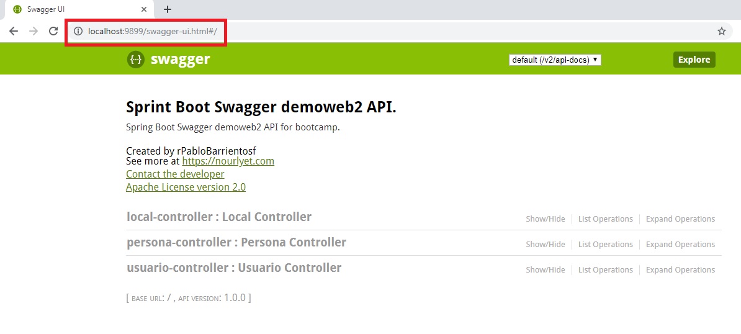List Operations for usuario-controller
This screenshot has height=334, width=741.
point(605,270)
